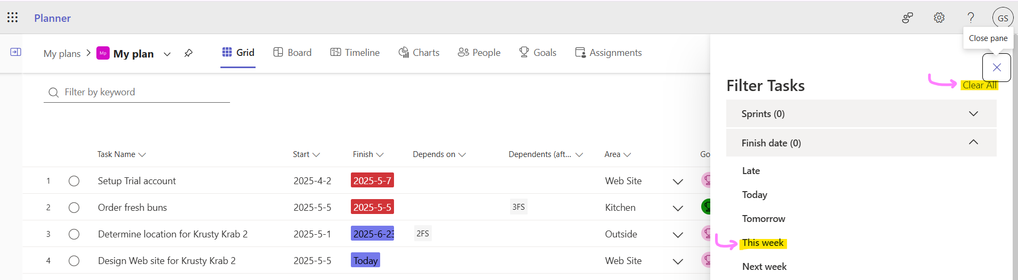Viewport: 1018px width, 280px height.
Task: Click the blue Today finish date badge
Action: coord(365,260)
